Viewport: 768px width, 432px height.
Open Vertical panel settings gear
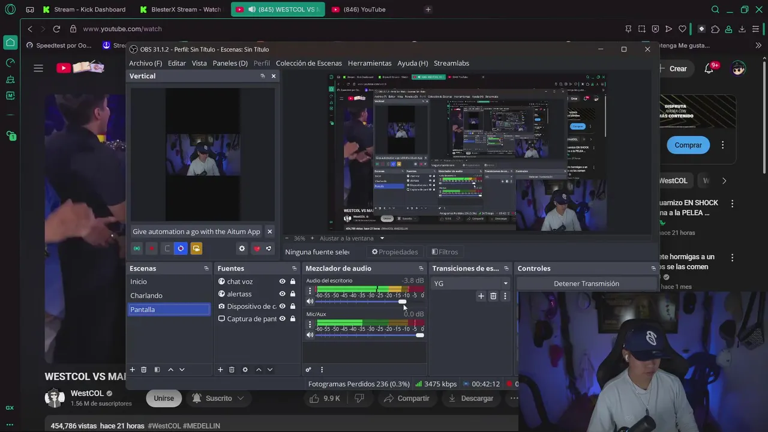(242, 248)
